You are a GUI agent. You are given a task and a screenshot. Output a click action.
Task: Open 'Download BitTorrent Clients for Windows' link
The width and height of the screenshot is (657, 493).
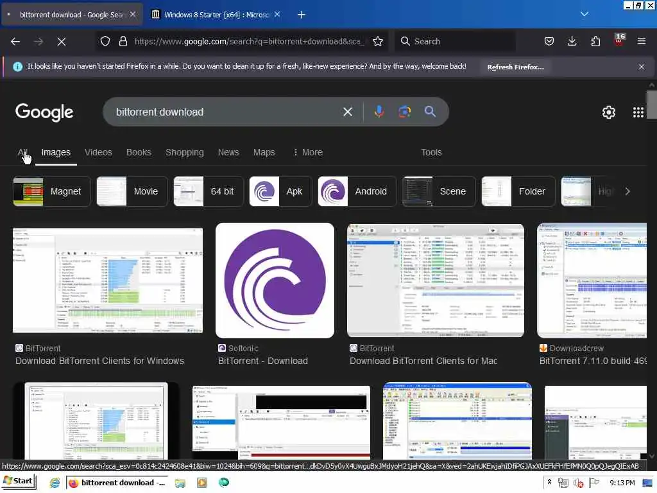(x=99, y=361)
